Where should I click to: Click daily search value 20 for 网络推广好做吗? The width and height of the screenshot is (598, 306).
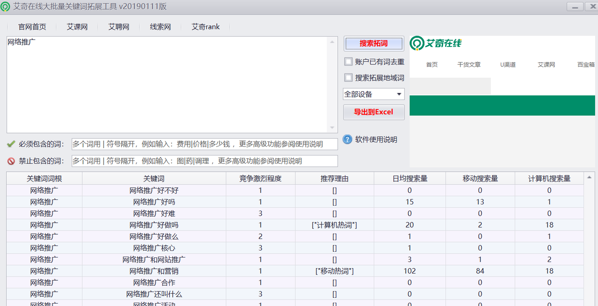tap(410, 225)
